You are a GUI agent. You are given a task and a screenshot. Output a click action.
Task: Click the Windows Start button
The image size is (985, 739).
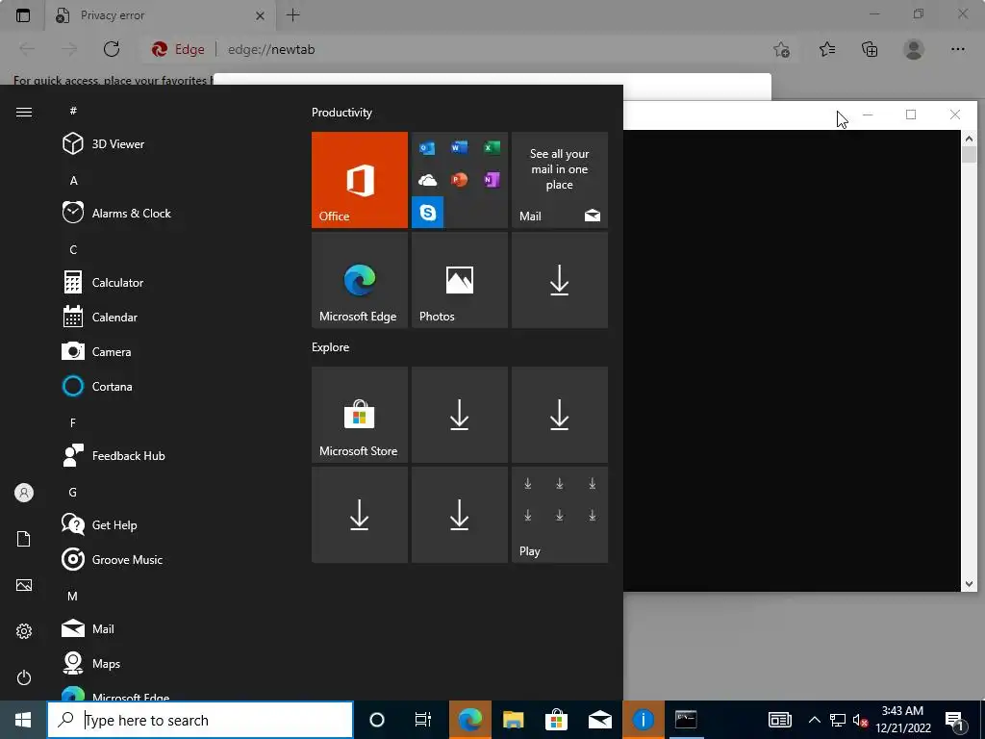click(23, 720)
